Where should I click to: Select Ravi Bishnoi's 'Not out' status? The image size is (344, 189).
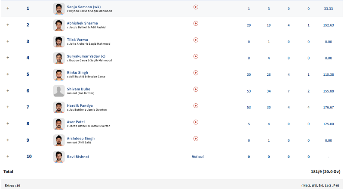pyautogui.click(x=198, y=156)
